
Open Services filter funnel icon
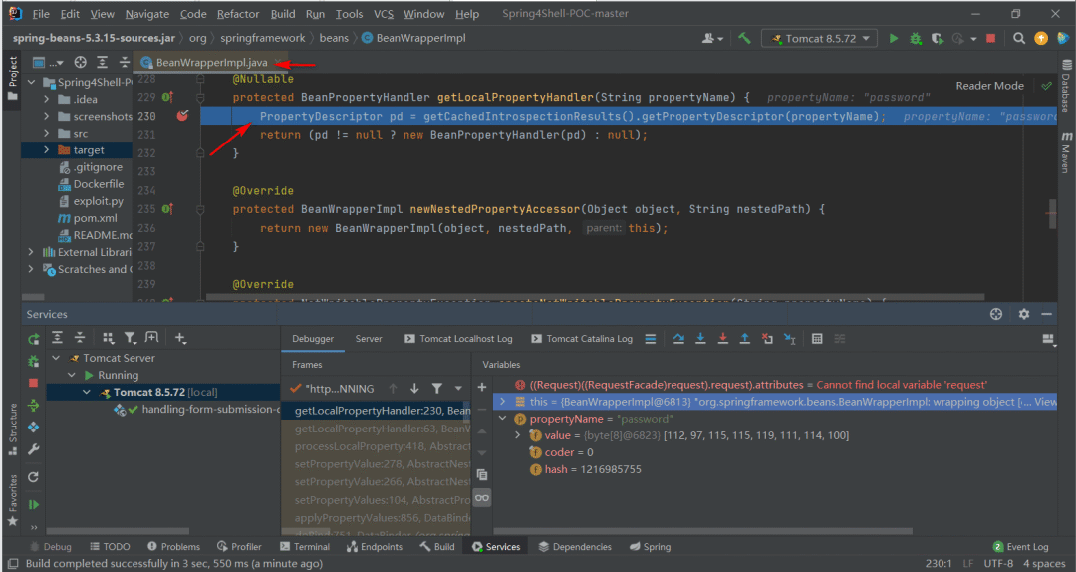click(x=130, y=337)
